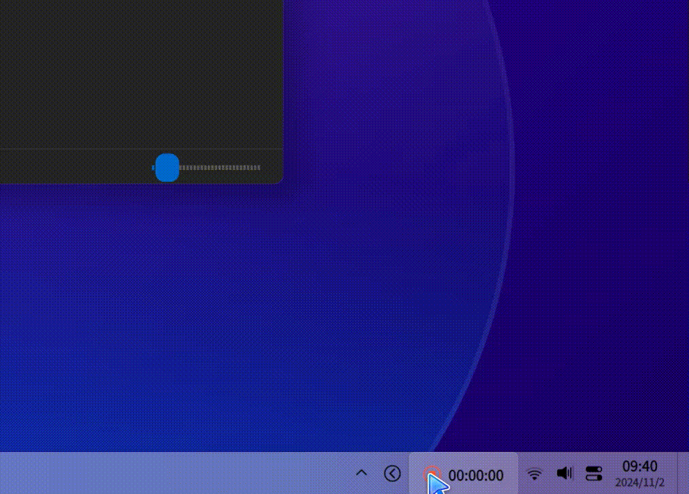Click the 2024/11/2 date in the taskbar
This screenshot has height=494, width=689.
pyautogui.click(x=640, y=482)
